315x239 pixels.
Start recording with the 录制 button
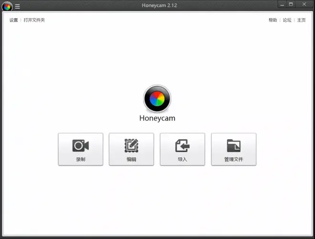pyautogui.click(x=81, y=149)
